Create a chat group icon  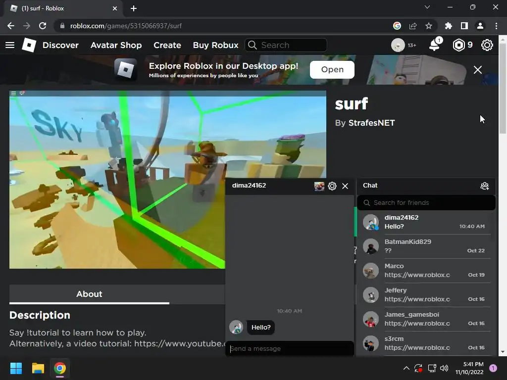point(484,186)
